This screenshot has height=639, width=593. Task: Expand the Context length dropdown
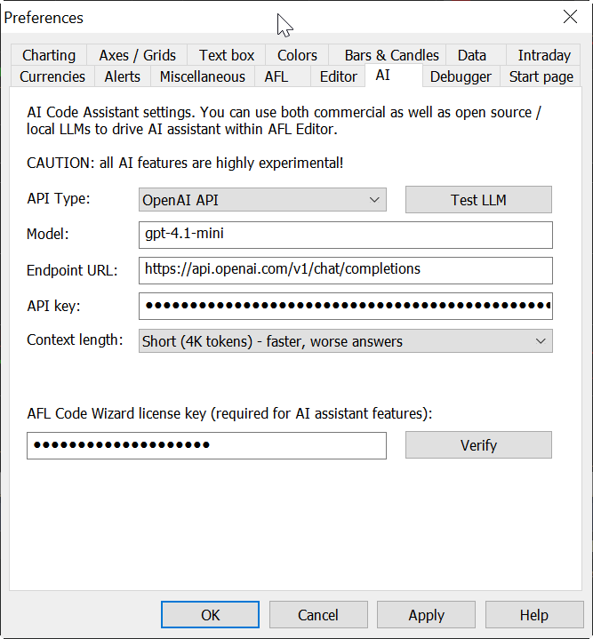pos(345,341)
